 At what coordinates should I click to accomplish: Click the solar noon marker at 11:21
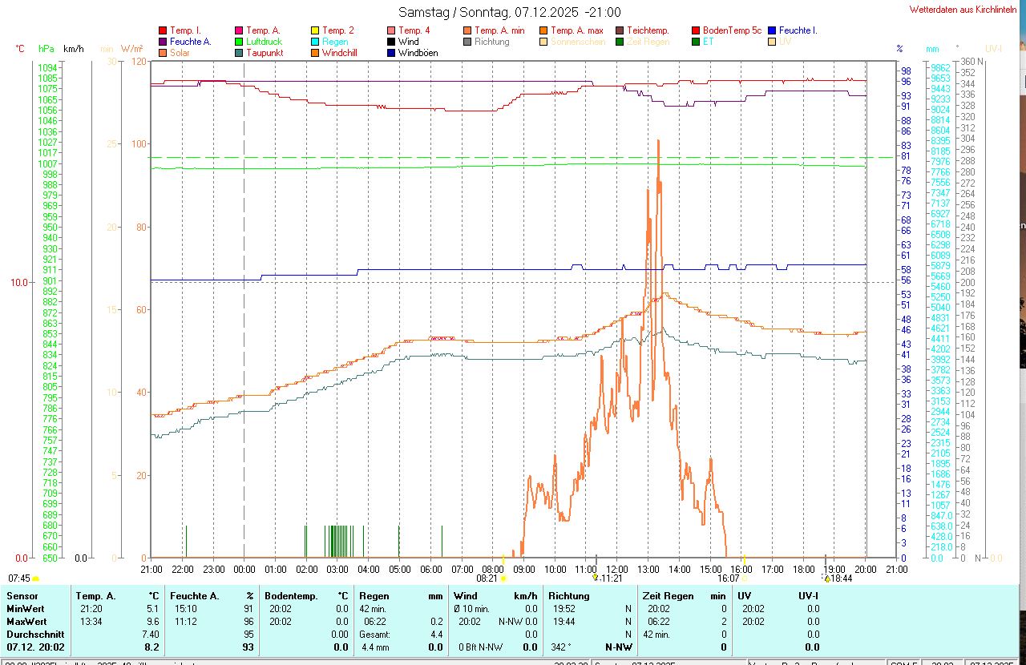tap(595, 577)
